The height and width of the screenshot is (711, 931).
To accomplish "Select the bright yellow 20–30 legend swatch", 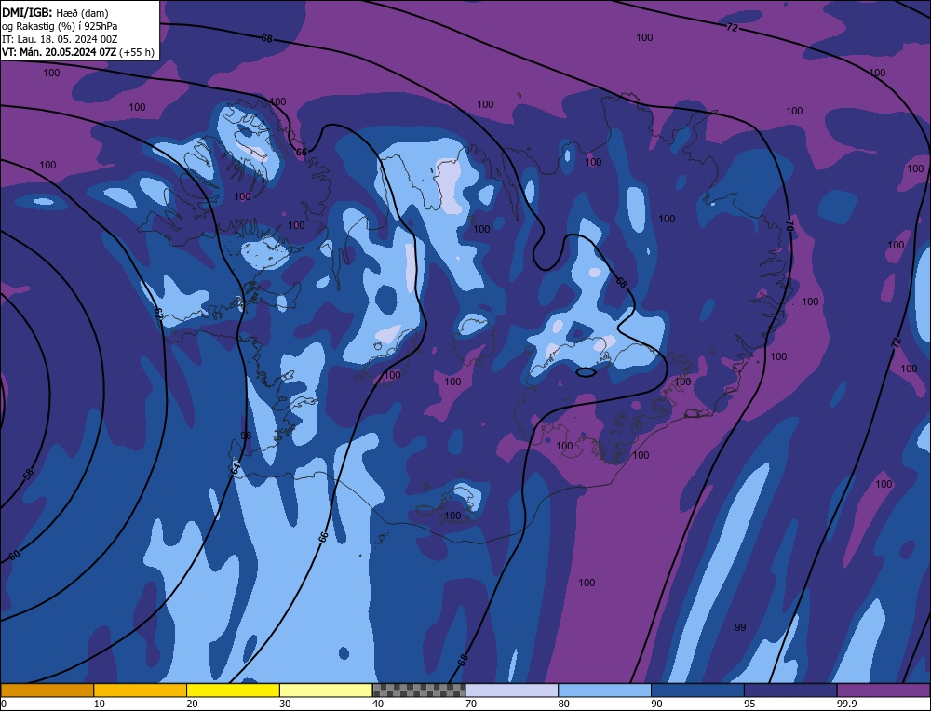I will click(233, 691).
